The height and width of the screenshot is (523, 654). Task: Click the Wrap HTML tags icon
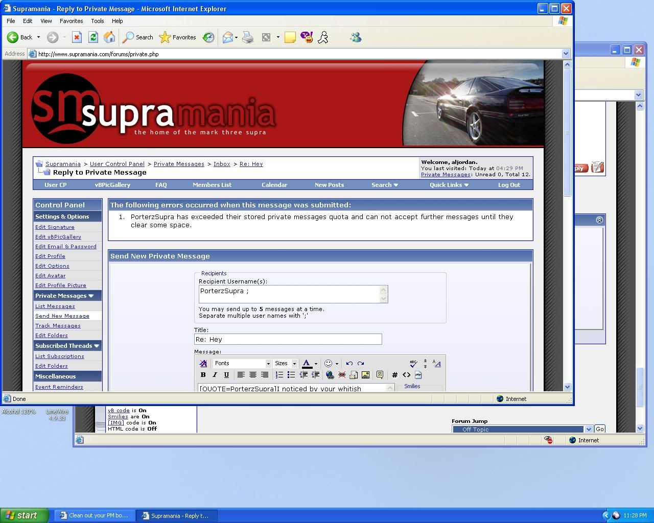406,375
